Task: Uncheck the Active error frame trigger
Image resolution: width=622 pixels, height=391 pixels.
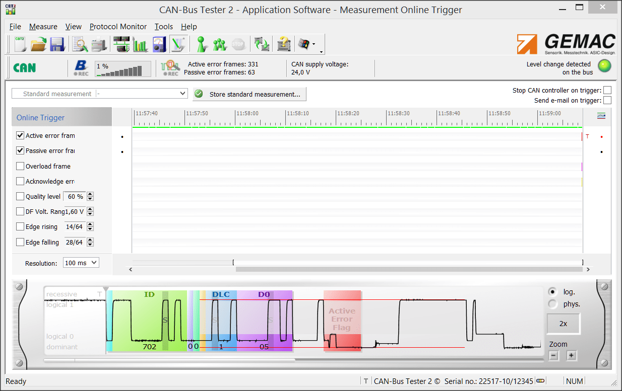Action: coord(20,136)
